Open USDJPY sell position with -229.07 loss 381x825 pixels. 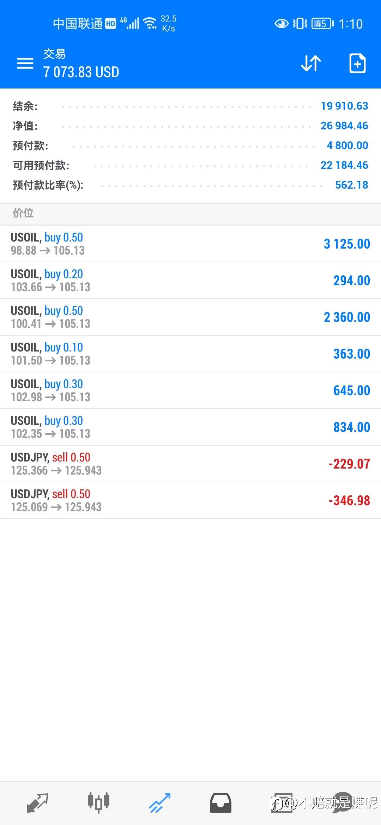point(190,464)
